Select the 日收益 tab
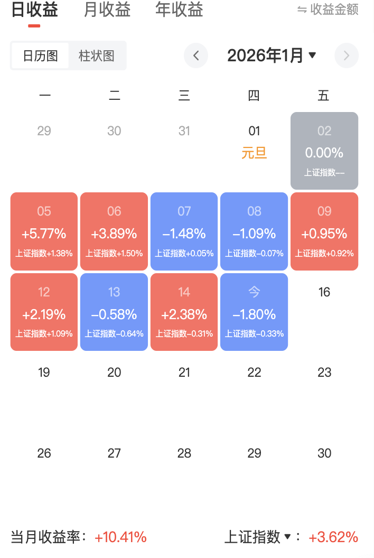Screen dimensions: 374x558 click(34, 10)
